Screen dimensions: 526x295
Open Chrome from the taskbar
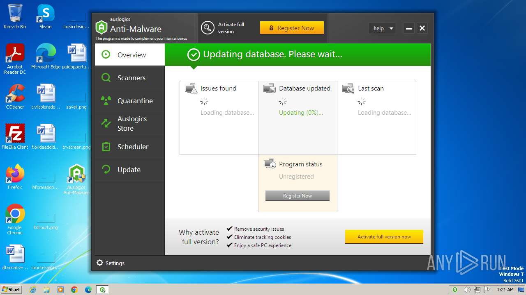point(74,290)
